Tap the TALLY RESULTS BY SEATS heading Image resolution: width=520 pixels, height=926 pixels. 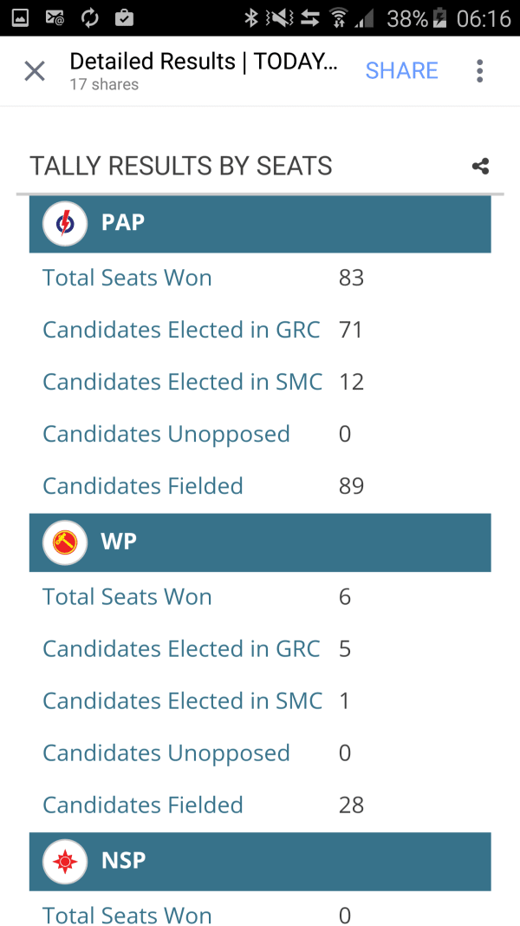click(181, 166)
